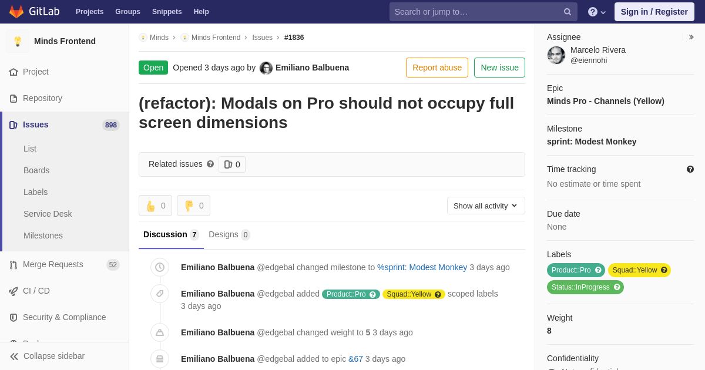Click the @eiennohi assignee username
The image size is (705, 370).
589,60
